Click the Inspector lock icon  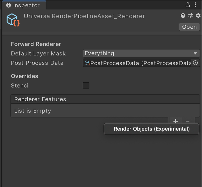click(x=188, y=5)
